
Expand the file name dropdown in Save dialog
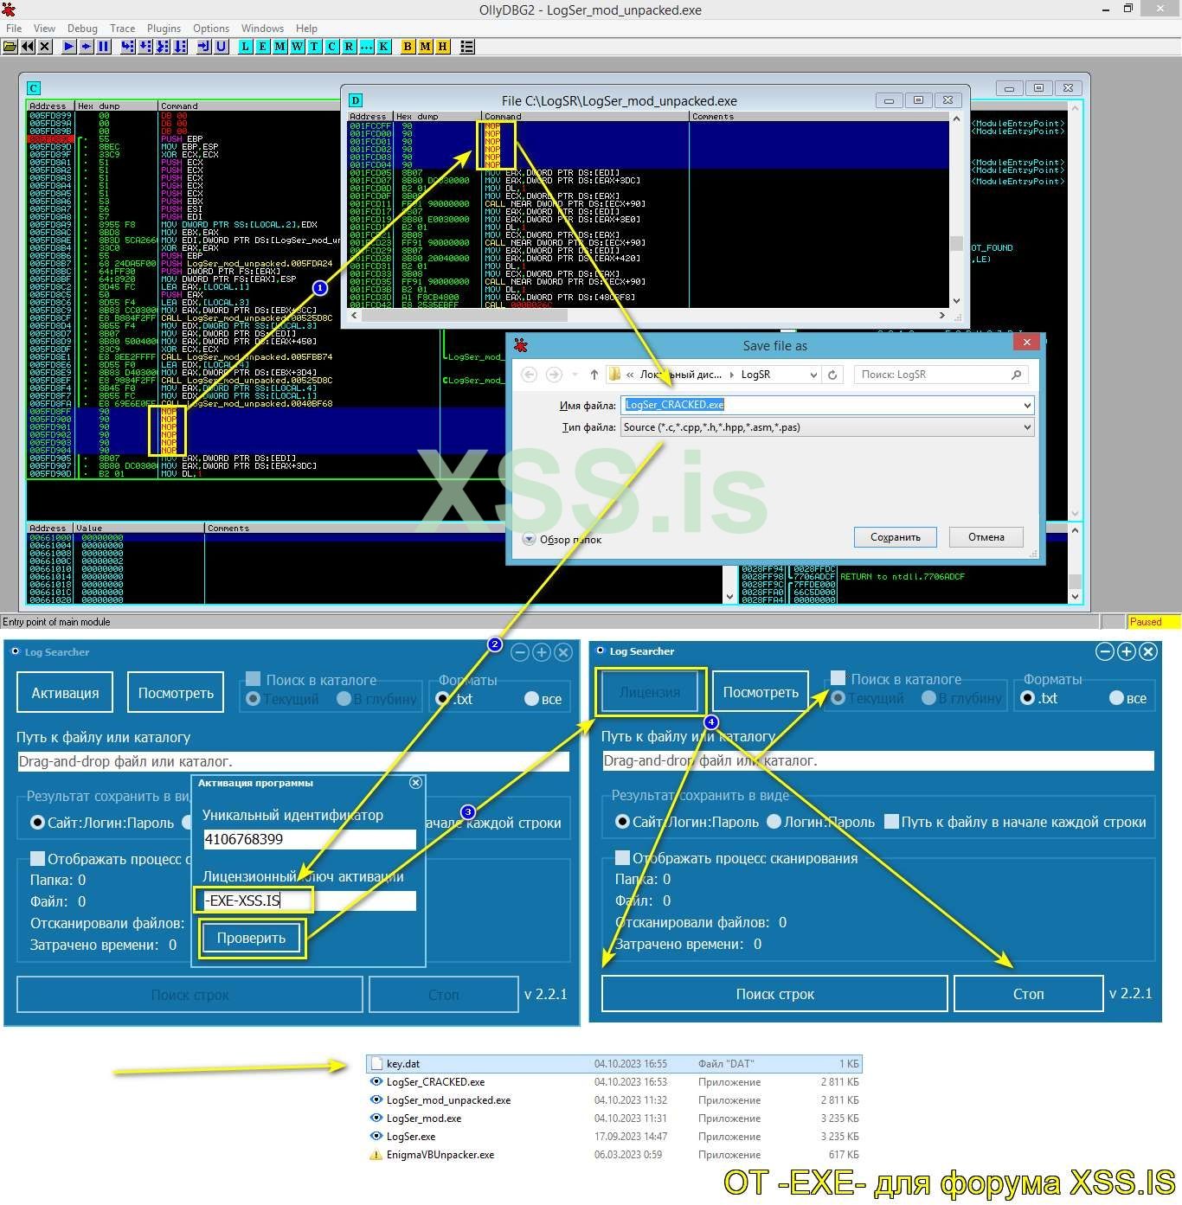point(1026,405)
